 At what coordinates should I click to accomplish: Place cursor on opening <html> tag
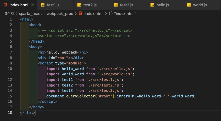26,19
